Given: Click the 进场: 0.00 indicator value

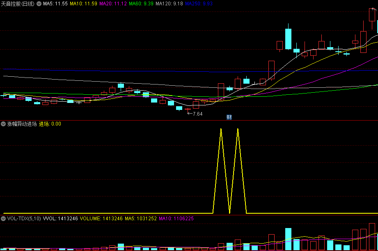Looking at the screenshot, I should [50, 124].
